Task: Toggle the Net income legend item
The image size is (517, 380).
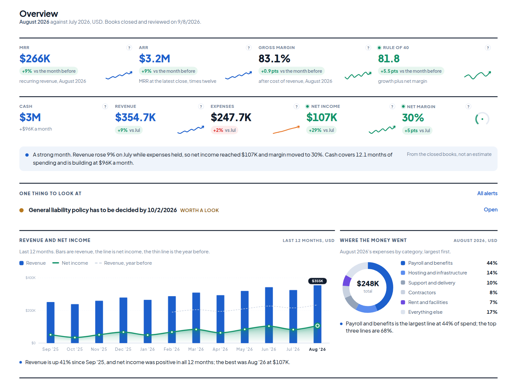Action: [70, 263]
